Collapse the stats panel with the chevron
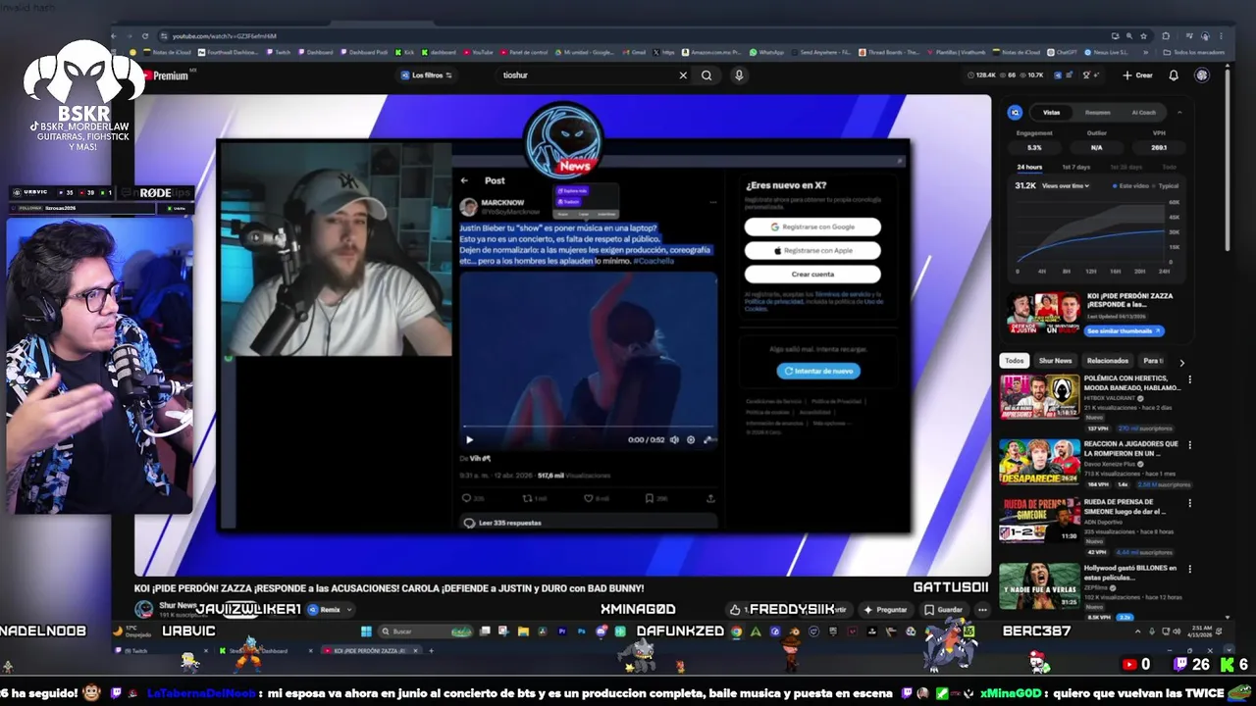The image size is (1256, 706). pos(1179,113)
